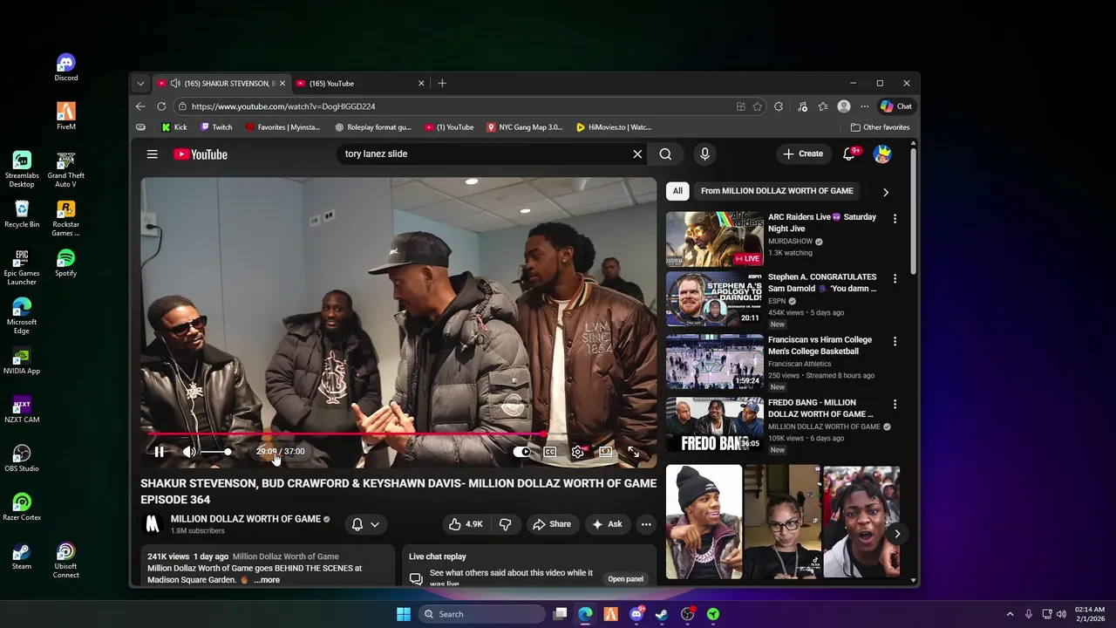Start voice search with the microphone
The image size is (1116, 628).
(704, 154)
